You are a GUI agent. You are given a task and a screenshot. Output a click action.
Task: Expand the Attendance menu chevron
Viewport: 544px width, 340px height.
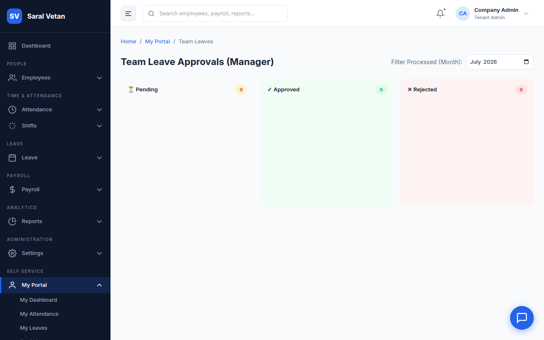click(99, 110)
